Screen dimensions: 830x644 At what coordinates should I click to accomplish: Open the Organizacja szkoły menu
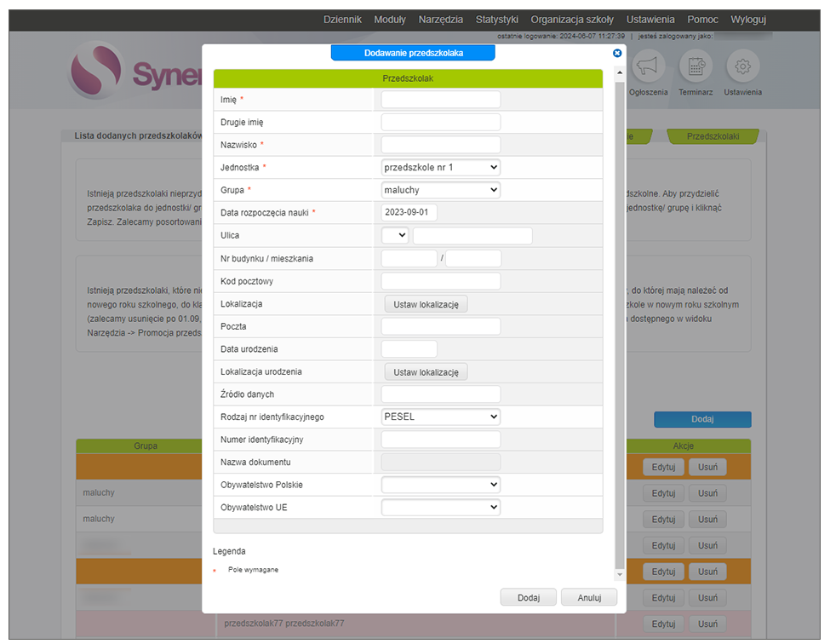click(x=572, y=20)
